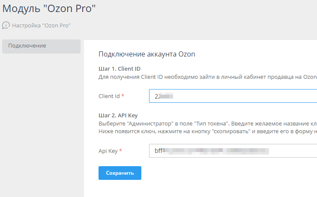Viewport: 317px width, 197px height.
Task: Click the speech bubble help icon
Action: coord(6,25)
